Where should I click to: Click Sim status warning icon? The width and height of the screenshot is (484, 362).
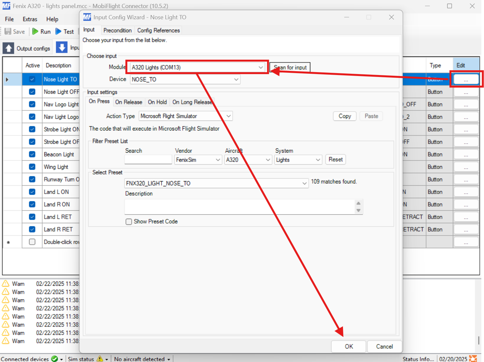tap(100, 359)
